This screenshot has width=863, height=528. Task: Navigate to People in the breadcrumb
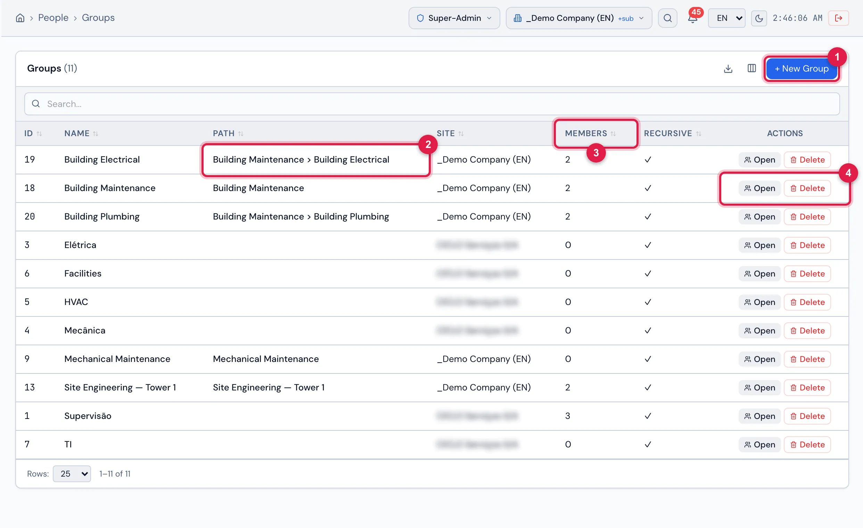(53, 18)
